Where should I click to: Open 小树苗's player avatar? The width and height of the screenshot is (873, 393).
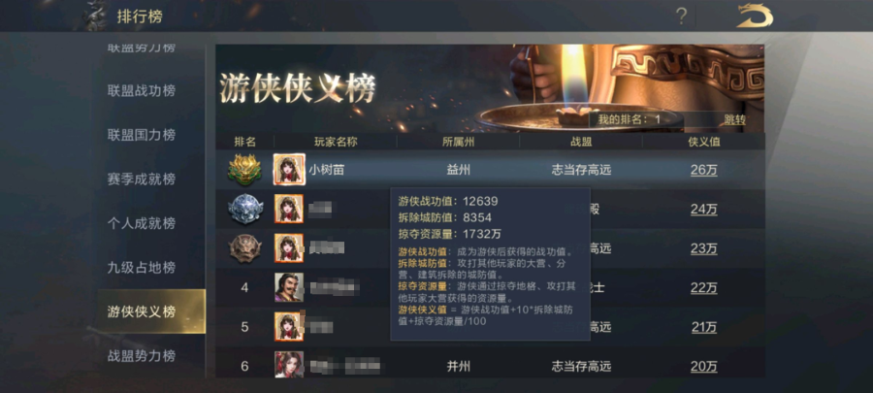[289, 169]
